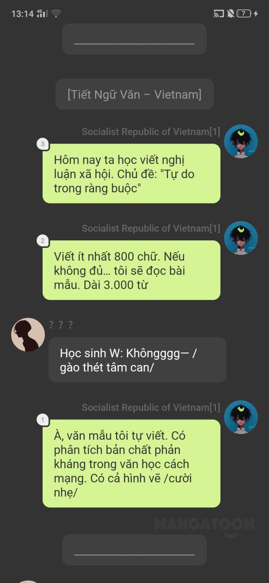Tap the Vietnam avatar beside the "Hôm nay ta học" message
Image resolution: width=269 pixels, height=583 pixels.
(x=241, y=141)
